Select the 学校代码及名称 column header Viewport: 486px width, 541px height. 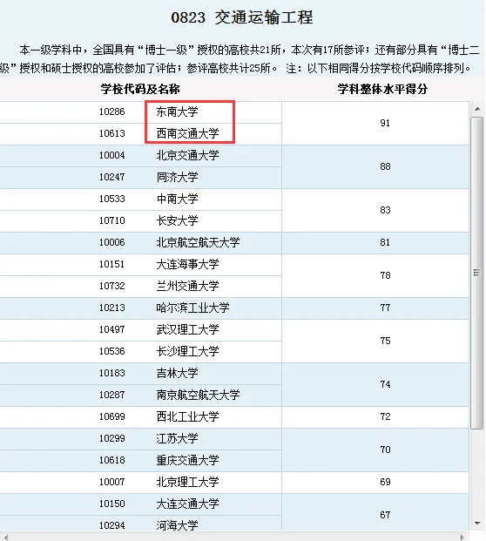click(x=140, y=90)
